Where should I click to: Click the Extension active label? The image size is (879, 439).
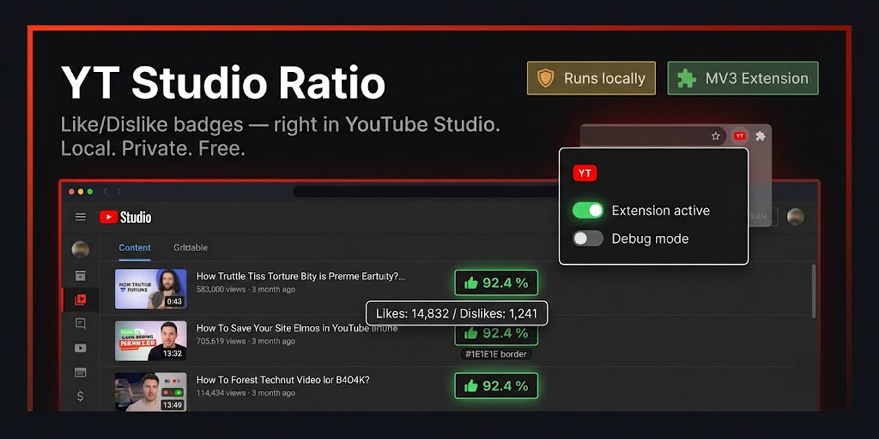661,211
